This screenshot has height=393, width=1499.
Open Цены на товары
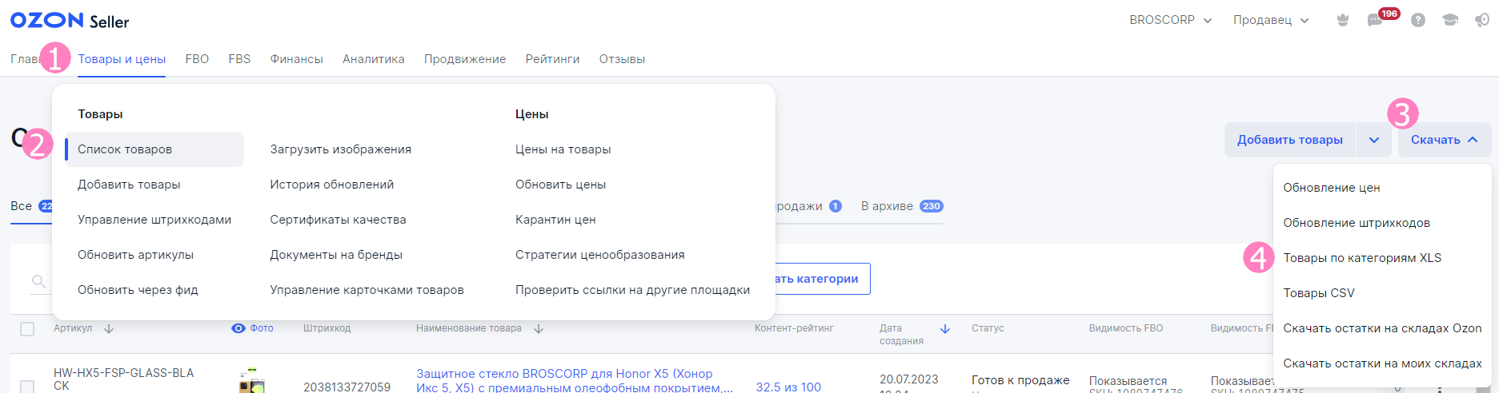pos(563,149)
